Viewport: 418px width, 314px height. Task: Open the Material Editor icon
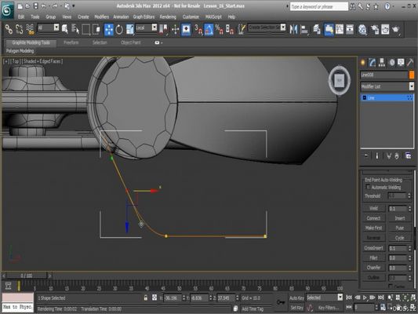[x=362, y=30]
